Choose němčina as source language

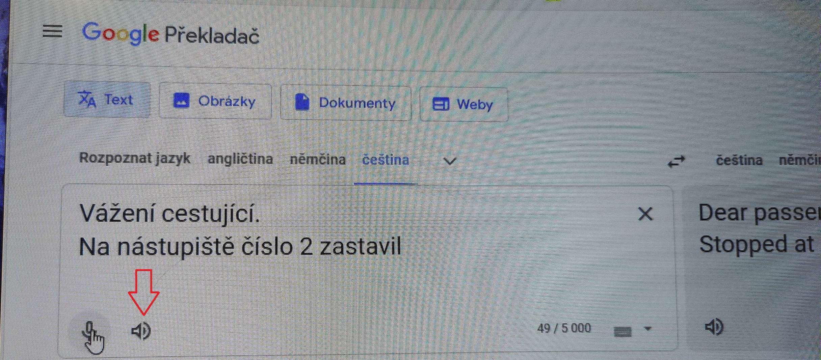coord(318,159)
